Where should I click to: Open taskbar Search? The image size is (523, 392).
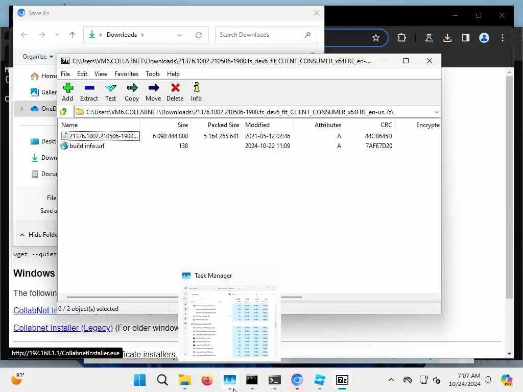pyautogui.click(x=162, y=380)
